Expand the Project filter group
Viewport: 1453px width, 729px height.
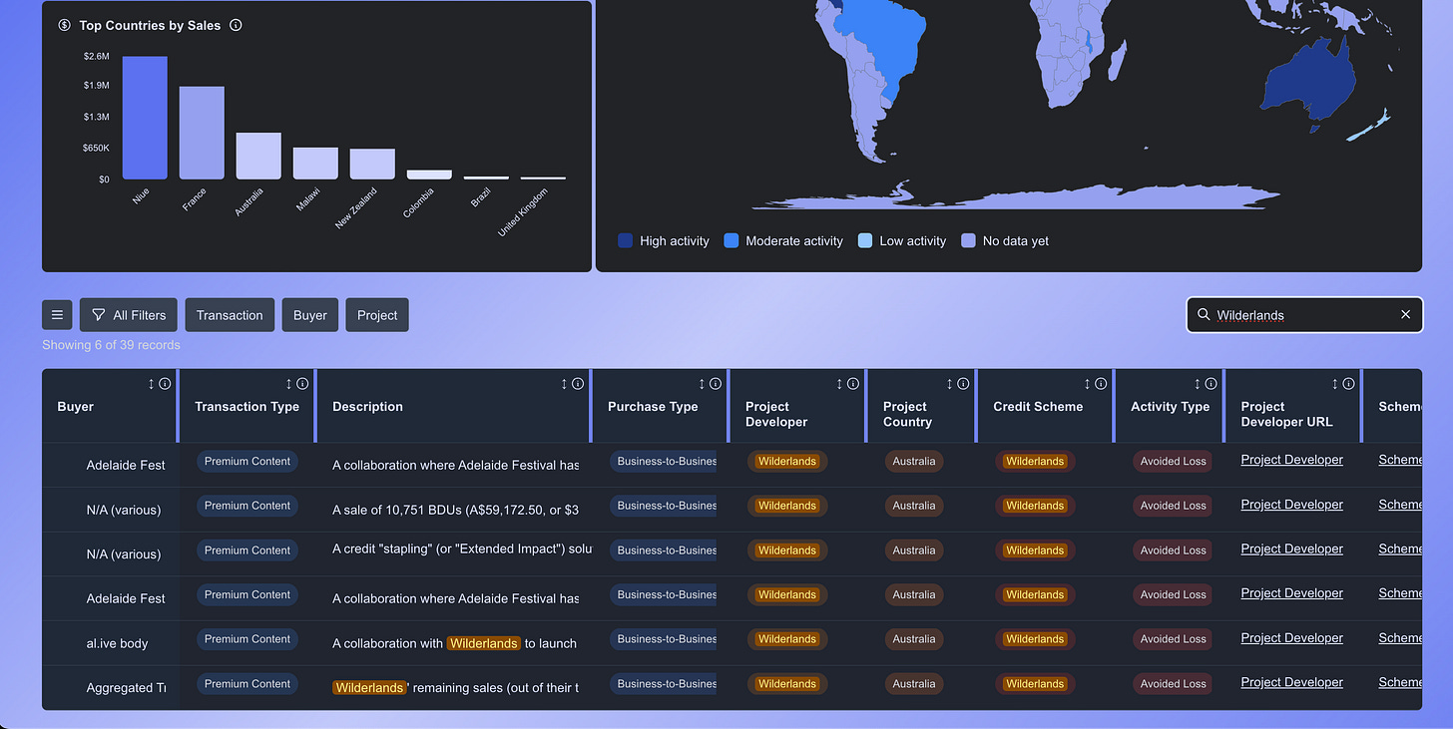click(x=377, y=315)
